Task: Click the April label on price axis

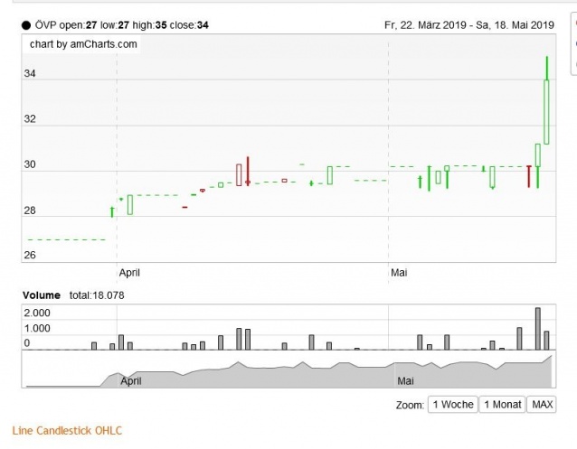Action: pyautogui.click(x=130, y=271)
